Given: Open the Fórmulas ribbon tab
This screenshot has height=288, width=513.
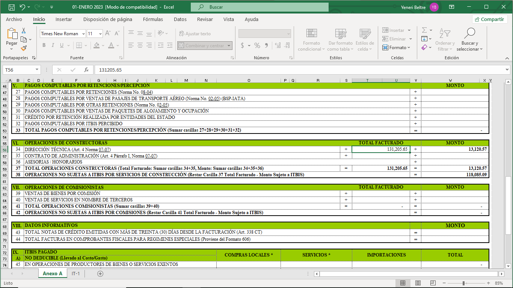Looking at the screenshot, I should pyautogui.click(x=153, y=19).
